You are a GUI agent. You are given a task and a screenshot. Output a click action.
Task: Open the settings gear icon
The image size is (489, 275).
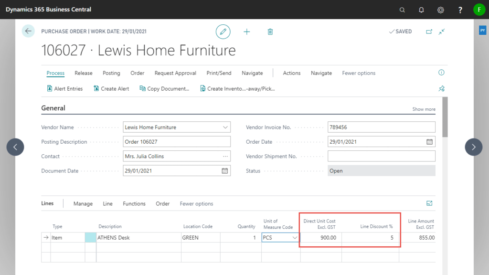[440, 10]
